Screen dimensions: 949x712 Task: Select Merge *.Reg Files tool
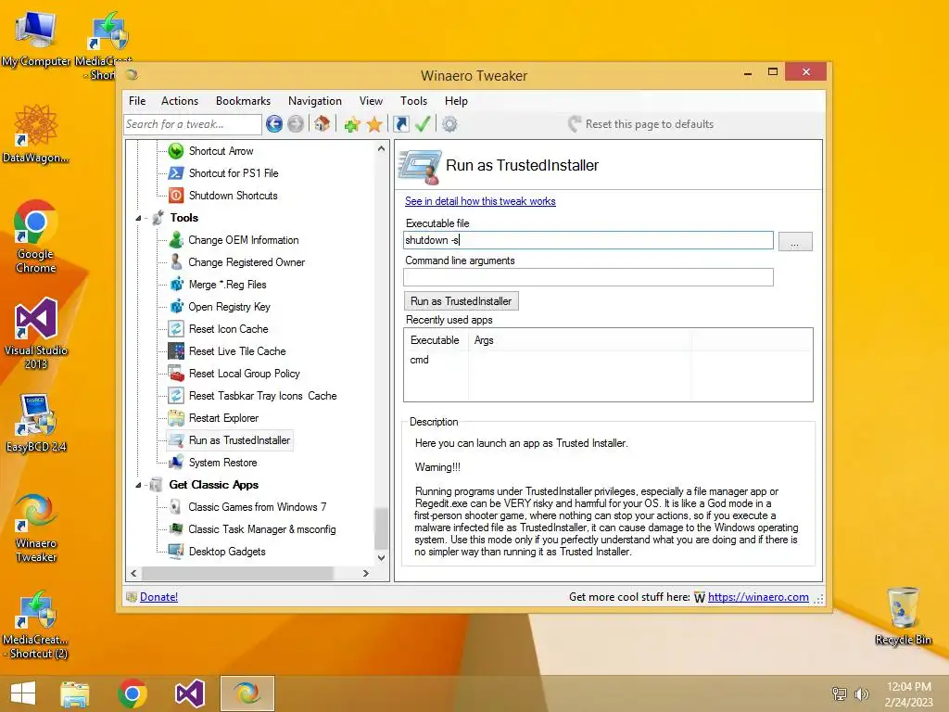pos(227,285)
